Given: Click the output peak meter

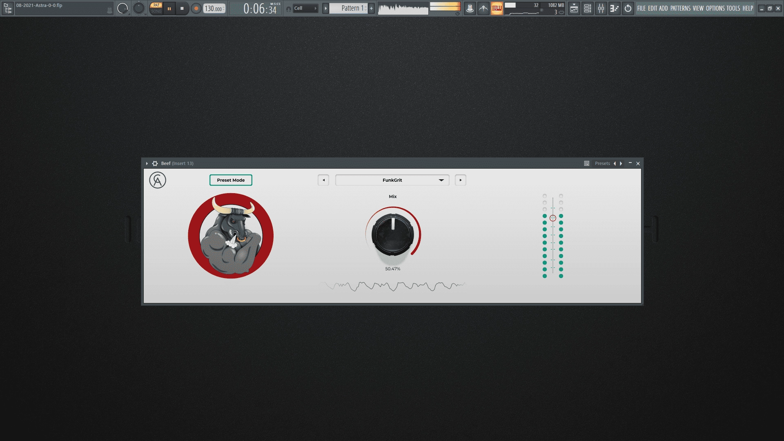Looking at the screenshot, I should pos(445,7).
